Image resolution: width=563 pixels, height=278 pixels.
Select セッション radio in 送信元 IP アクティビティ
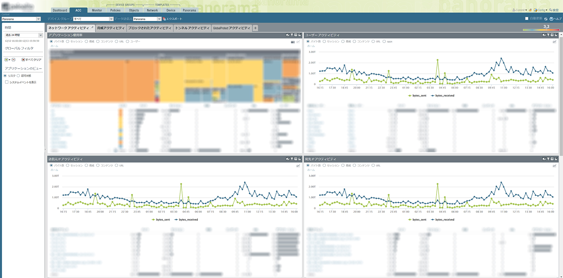pos(68,165)
